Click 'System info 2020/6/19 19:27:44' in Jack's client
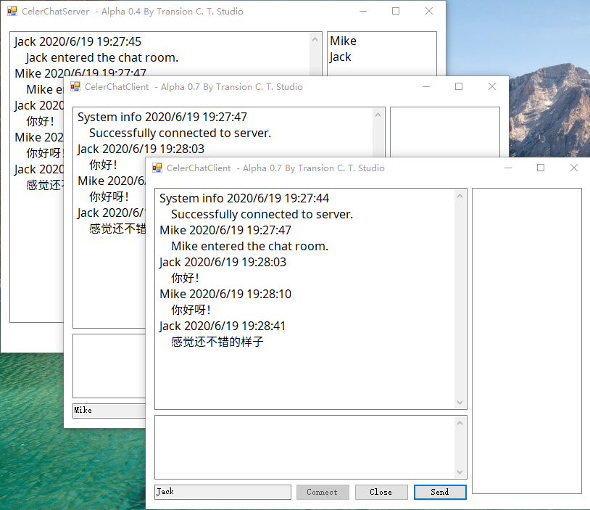 pos(244,199)
